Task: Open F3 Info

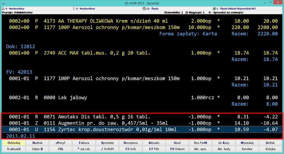Action: [x=131, y=149]
